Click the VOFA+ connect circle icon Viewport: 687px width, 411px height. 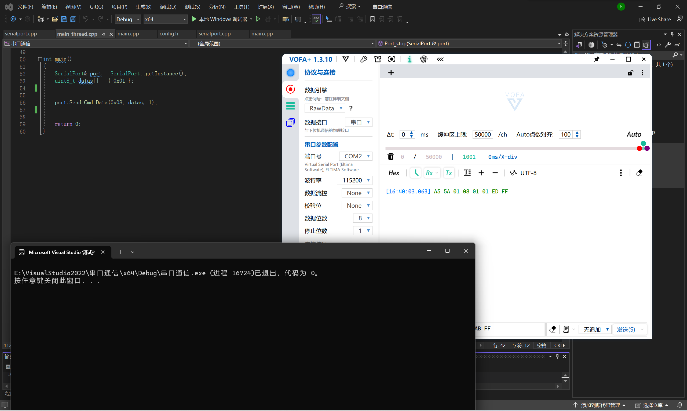(x=291, y=72)
